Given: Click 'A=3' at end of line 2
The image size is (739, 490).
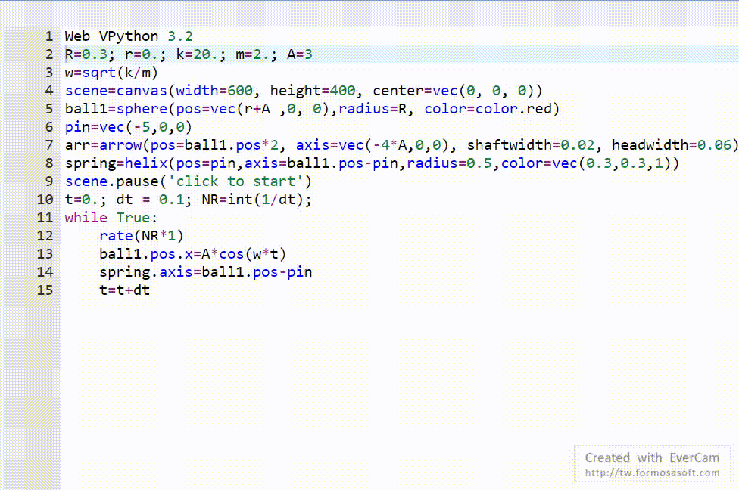Looking at the screenshot, I should pyautogui.click(x=300, y=54).
